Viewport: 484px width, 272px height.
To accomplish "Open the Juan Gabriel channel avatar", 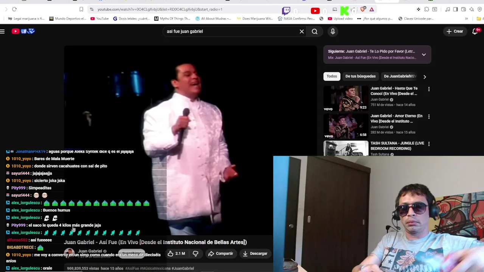I will pos(69,253).
